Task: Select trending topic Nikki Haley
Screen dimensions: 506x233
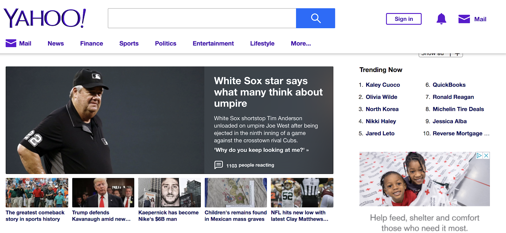Action: coord(381,121)
